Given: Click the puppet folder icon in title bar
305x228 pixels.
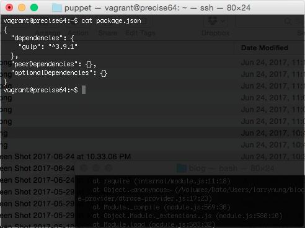Looking at the screenshot, I should [57, 8].
